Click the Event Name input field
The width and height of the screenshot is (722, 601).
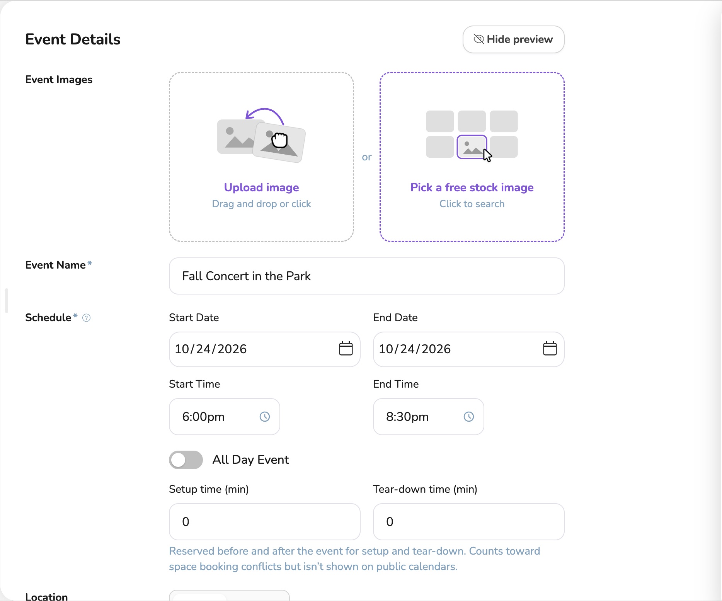(366, 276)
